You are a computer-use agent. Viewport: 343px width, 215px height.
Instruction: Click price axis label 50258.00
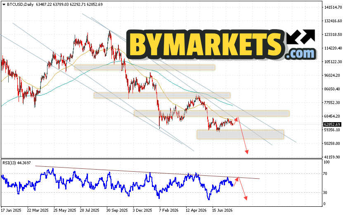pyautogui.click(x=332, y=143)
